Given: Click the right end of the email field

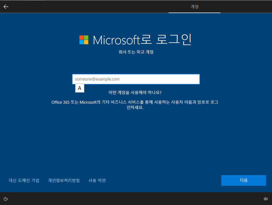Looking at the screenshot, I should (x=194, y=79).
